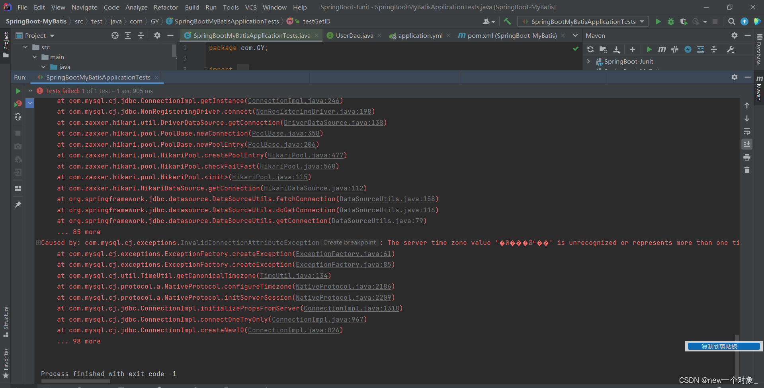
Task: Hide the Maven tool window
Action: click(748, 35)
